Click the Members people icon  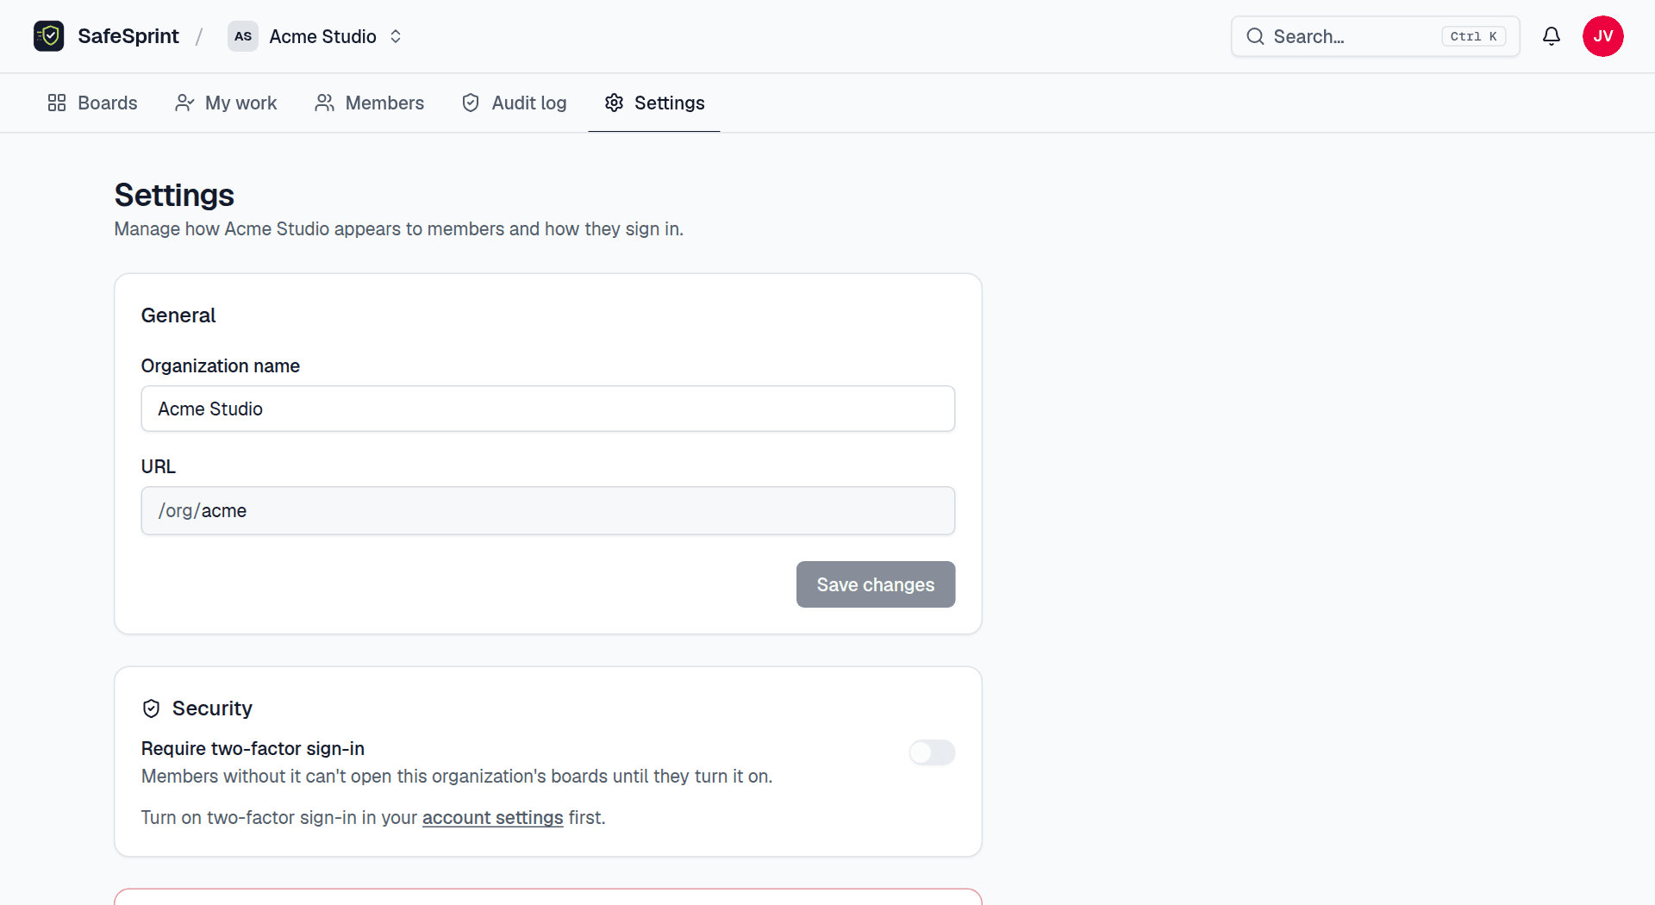pos(324,103)
